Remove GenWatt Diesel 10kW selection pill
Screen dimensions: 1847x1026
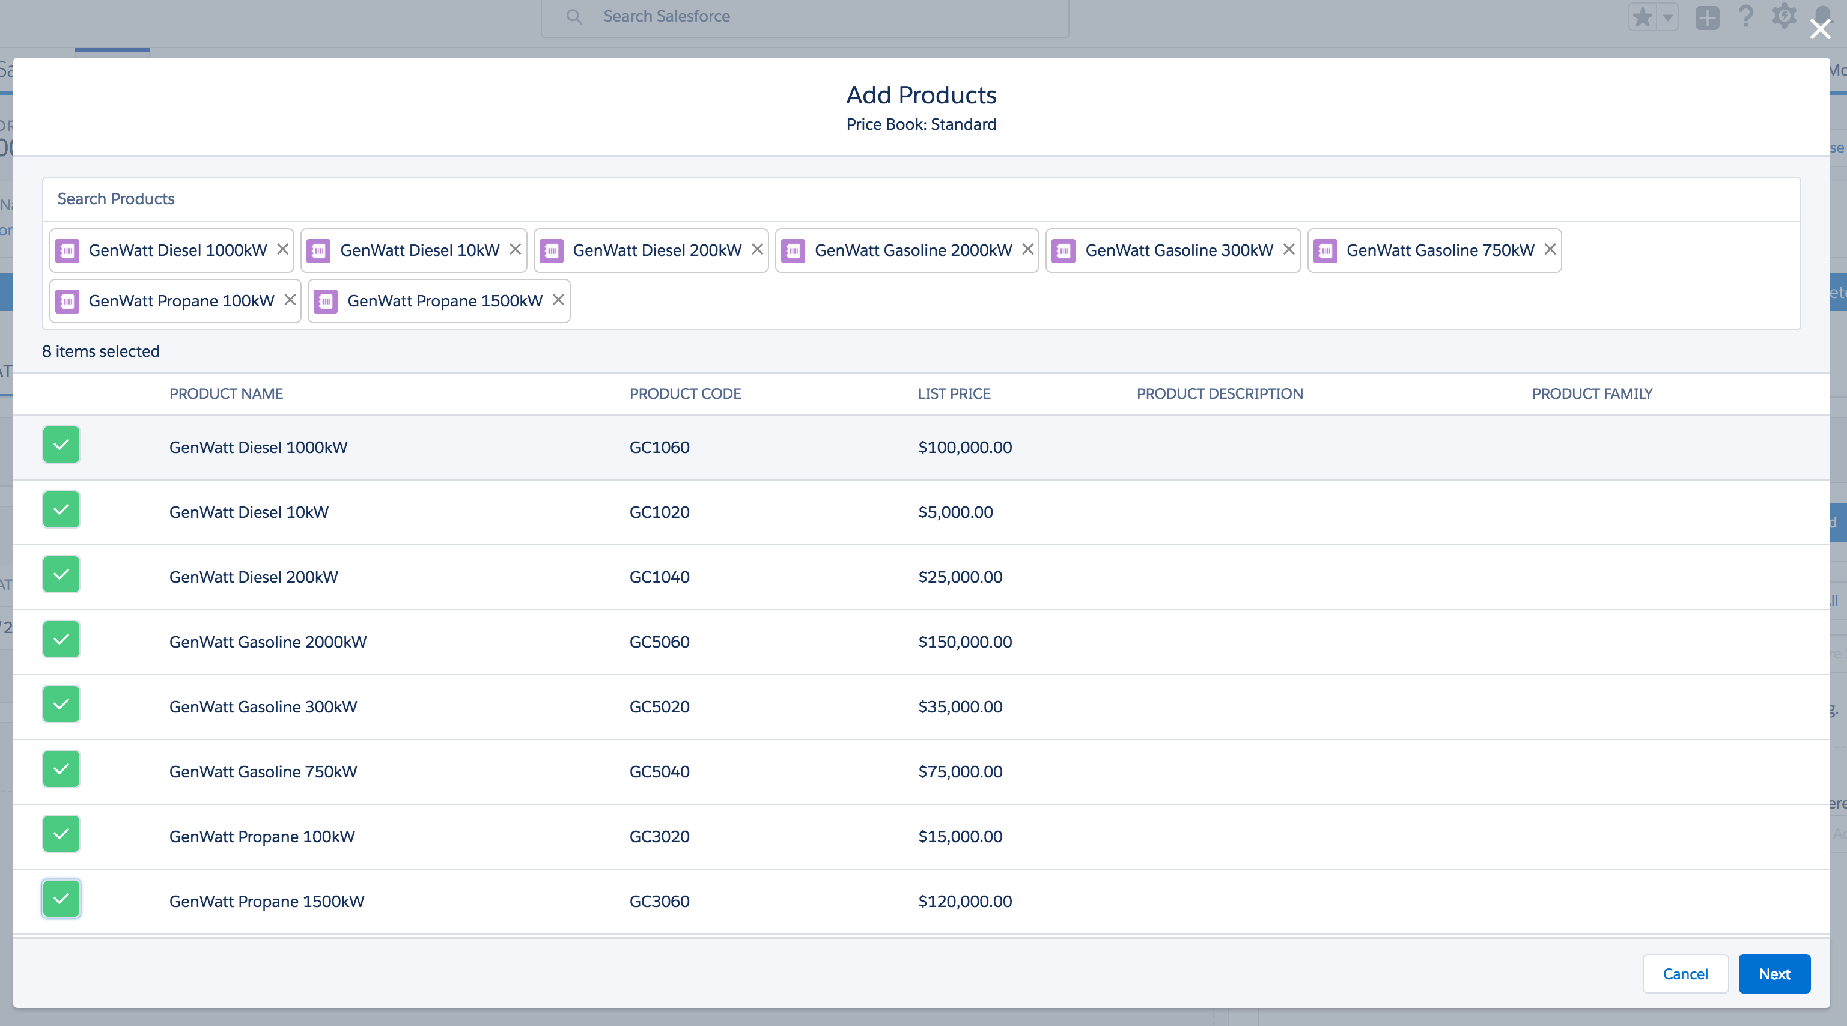click(515, 249)
